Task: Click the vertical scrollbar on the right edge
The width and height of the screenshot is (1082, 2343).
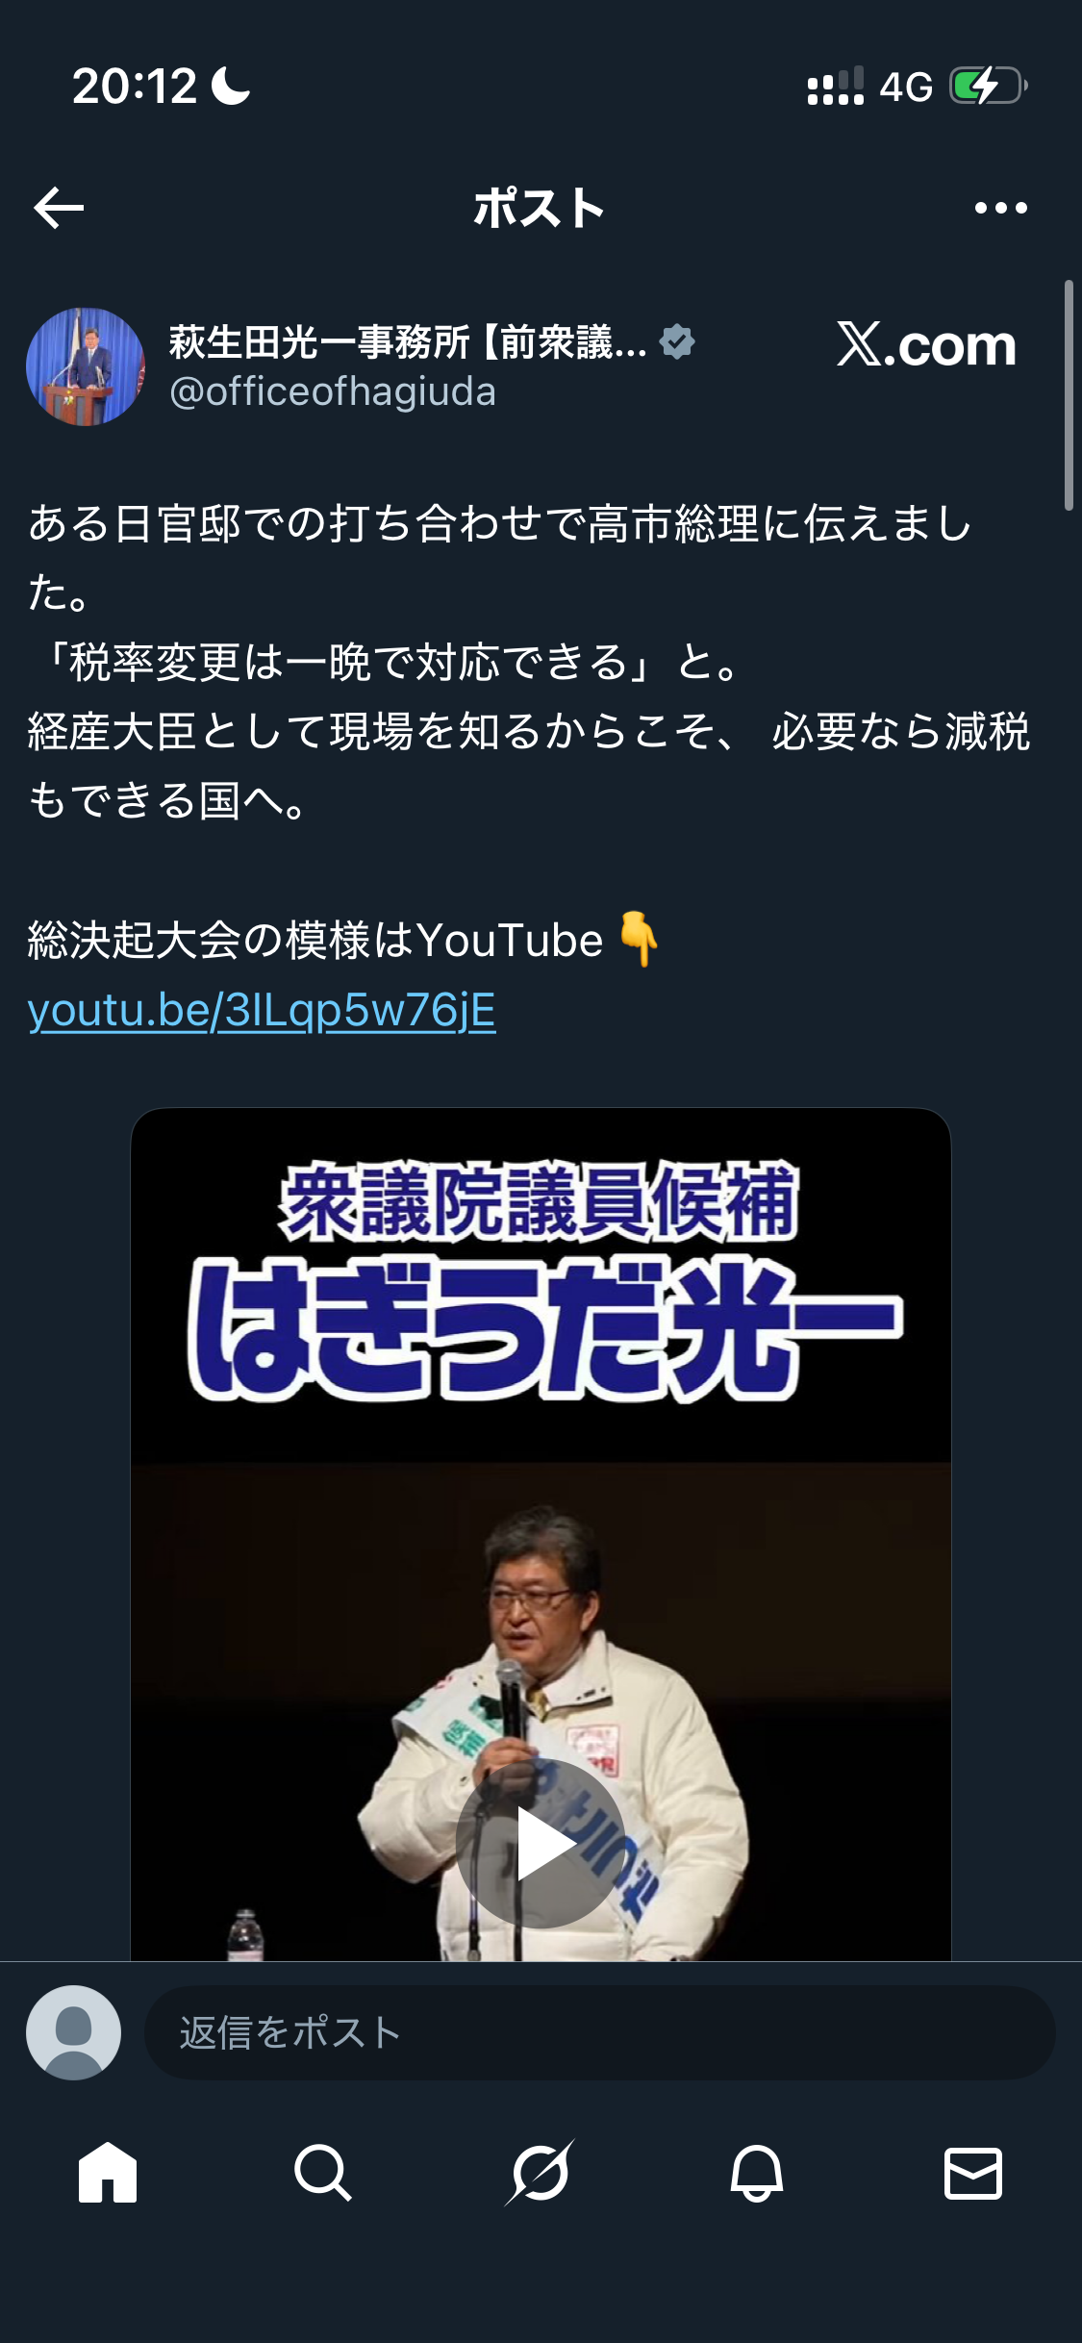Action: tap(1068, 394)
